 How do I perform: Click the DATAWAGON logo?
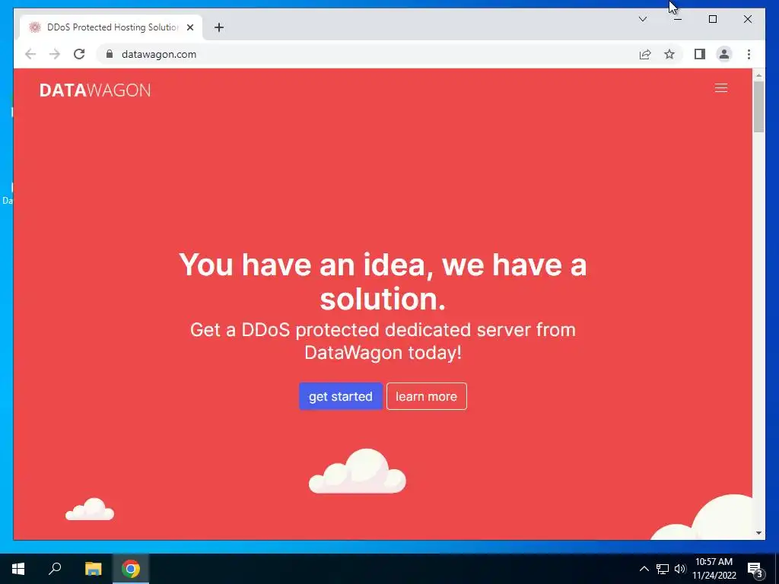pyautogui.click(x=95, y=90)
